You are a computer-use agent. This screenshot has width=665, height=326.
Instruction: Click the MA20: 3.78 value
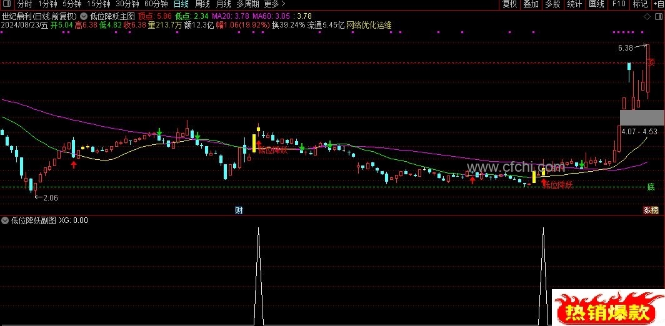230,16
